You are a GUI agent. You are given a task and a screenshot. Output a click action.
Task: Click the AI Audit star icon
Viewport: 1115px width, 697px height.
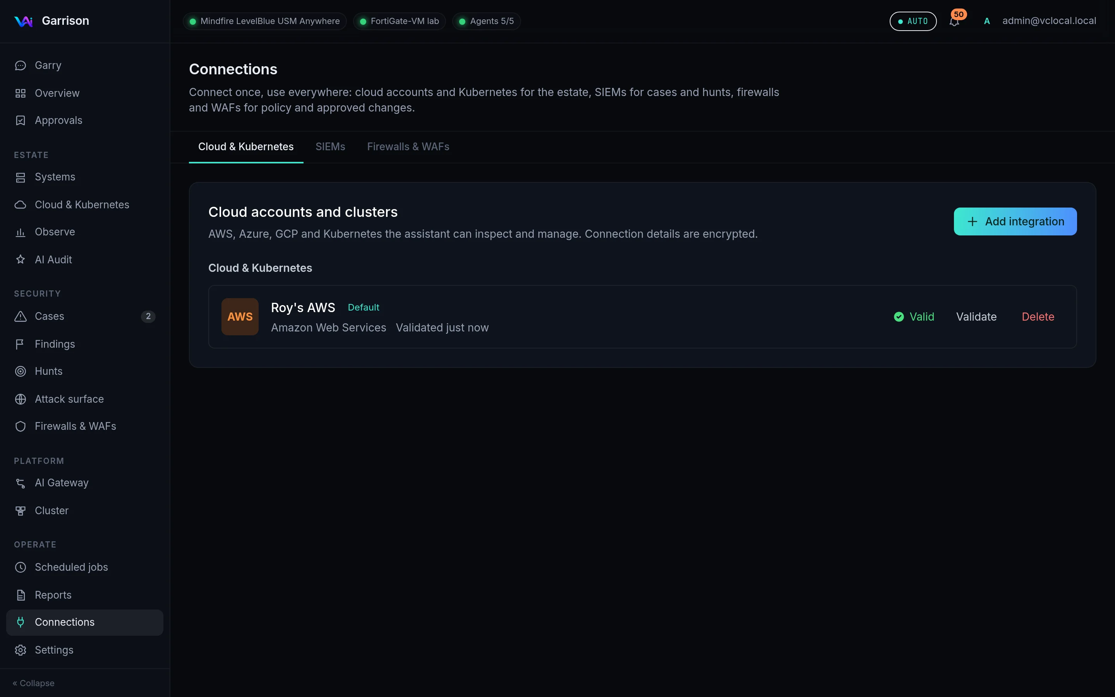tap(20, 259)
